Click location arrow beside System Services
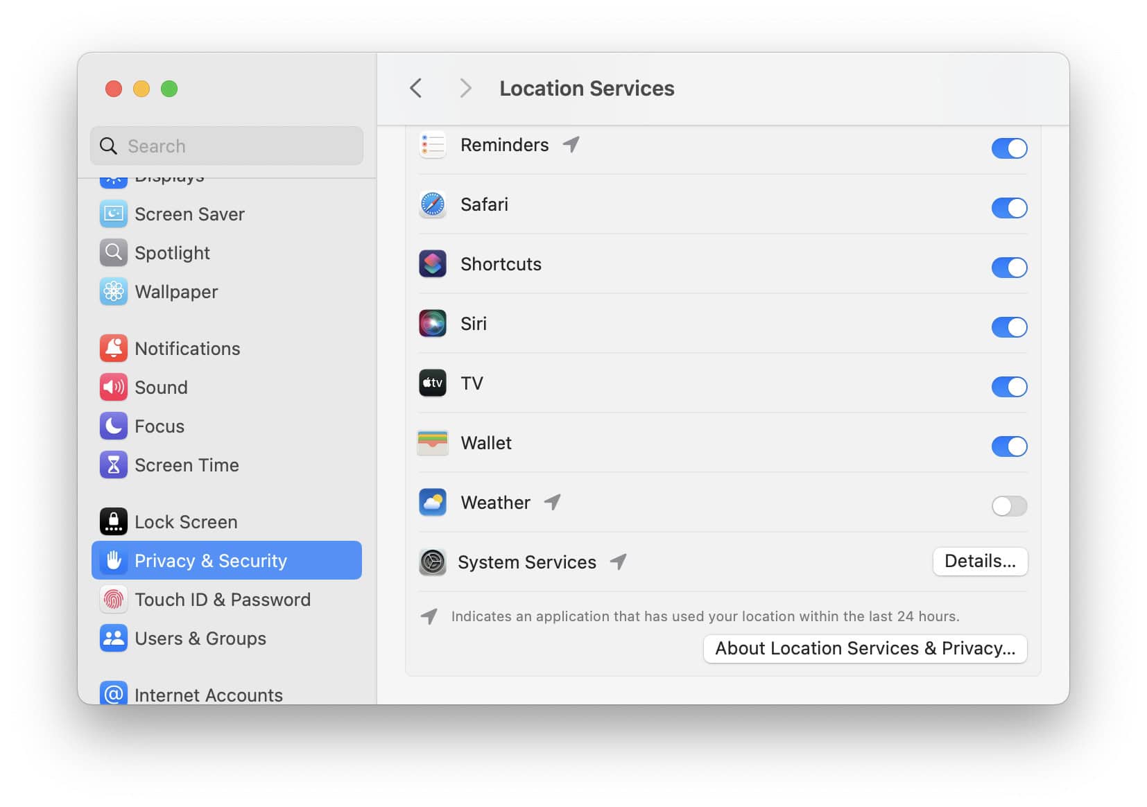The image size is (1147, 807). coord(618,562)
